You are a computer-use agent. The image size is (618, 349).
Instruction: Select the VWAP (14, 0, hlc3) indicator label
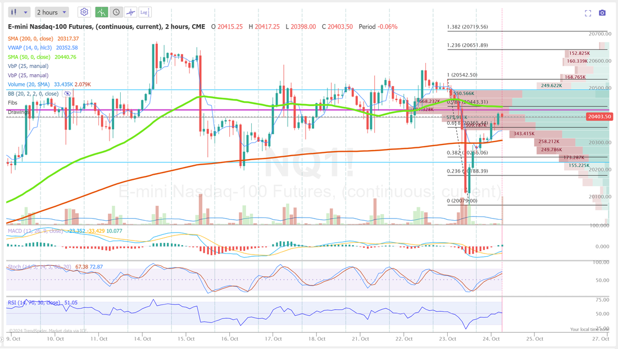pos(30,48)
